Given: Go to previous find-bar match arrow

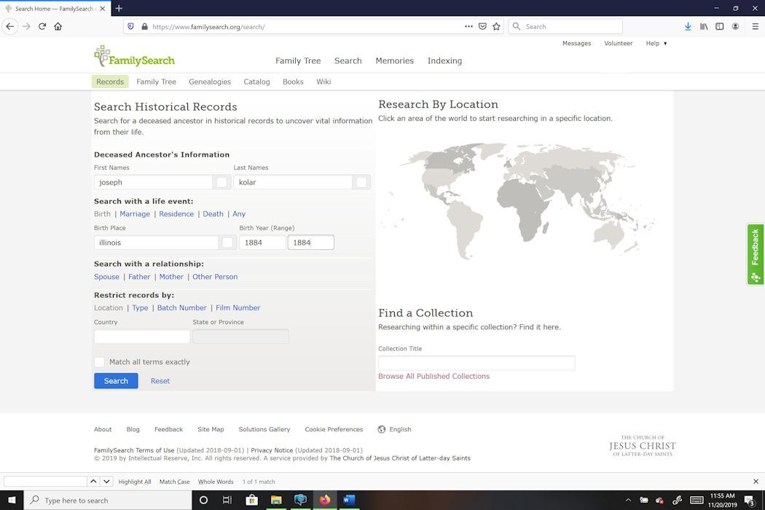Looking at the screenshot, I should pyautogui.click(x=93, y=481).
